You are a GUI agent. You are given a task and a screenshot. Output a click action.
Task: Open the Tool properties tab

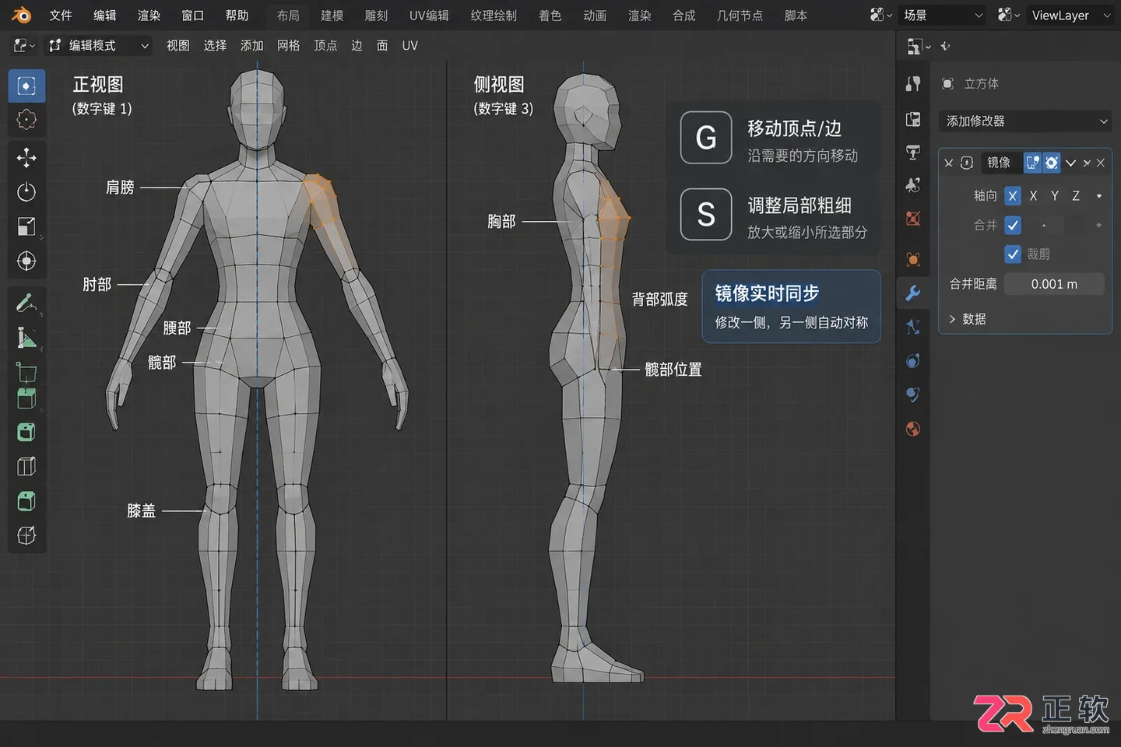pyautogui.click(x=913, y=84)
